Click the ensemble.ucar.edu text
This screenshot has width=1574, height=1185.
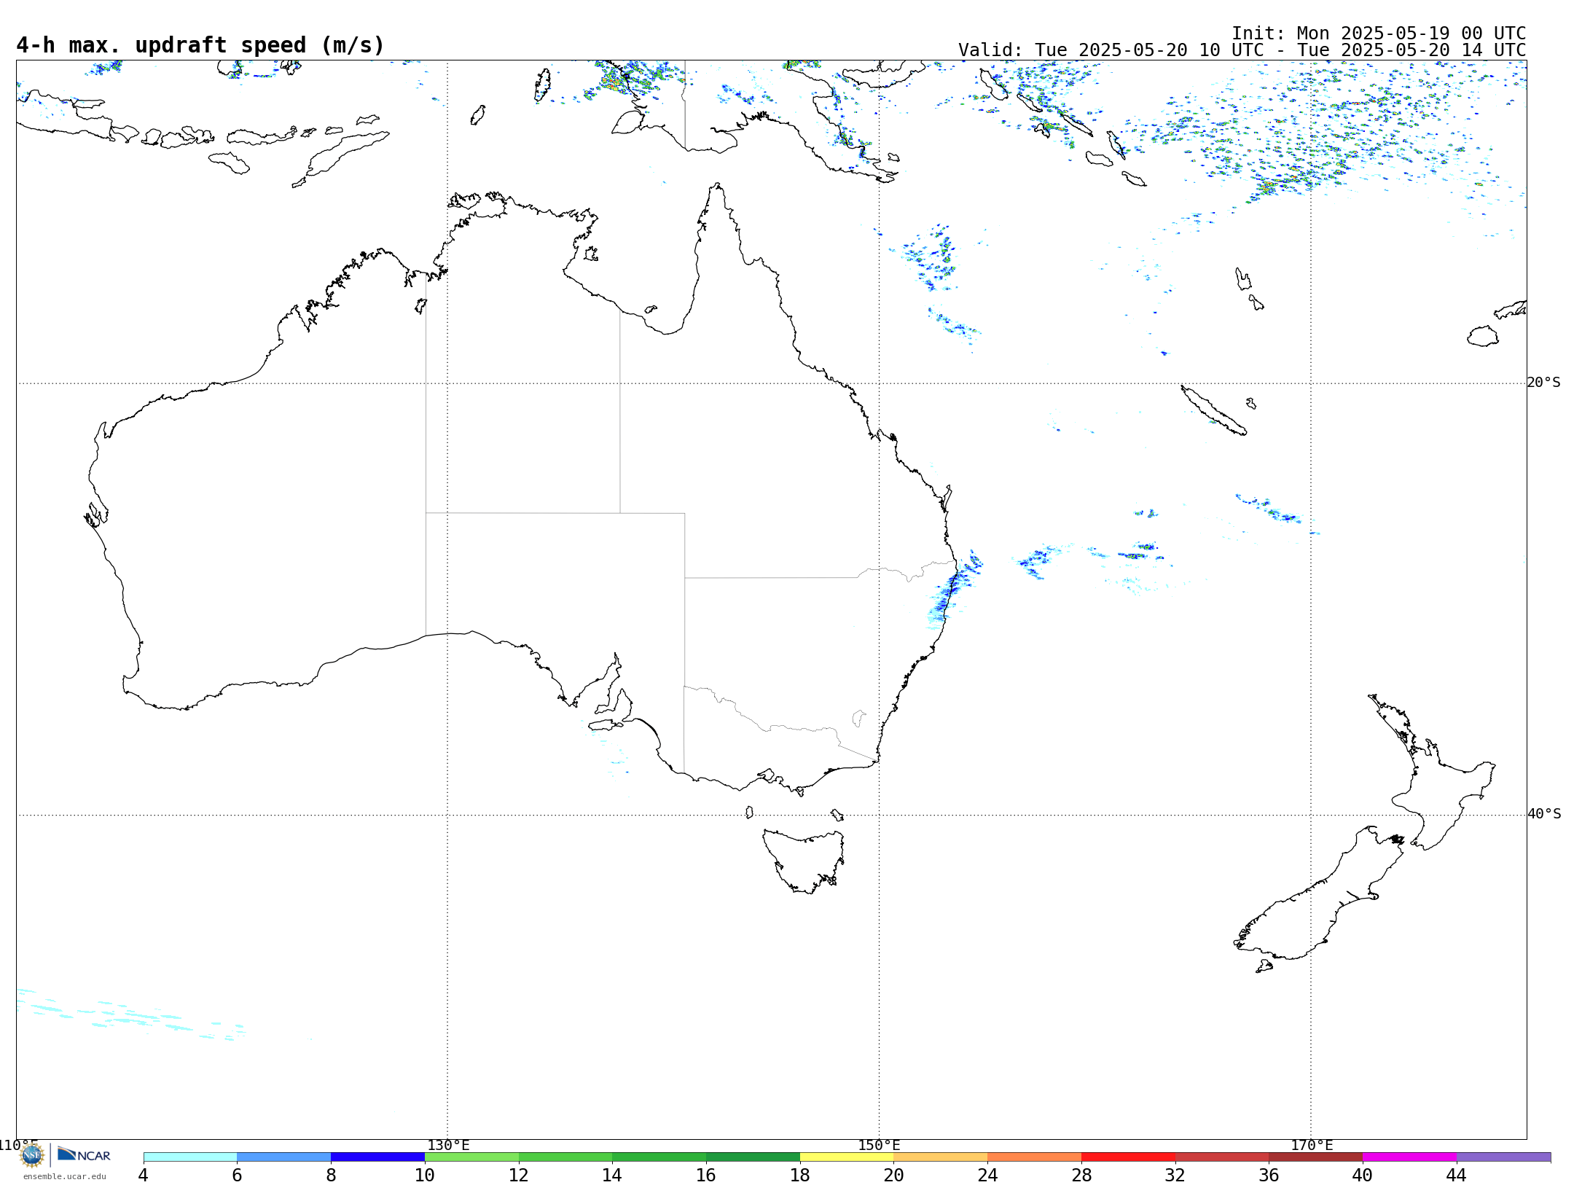pos(64,1176)
